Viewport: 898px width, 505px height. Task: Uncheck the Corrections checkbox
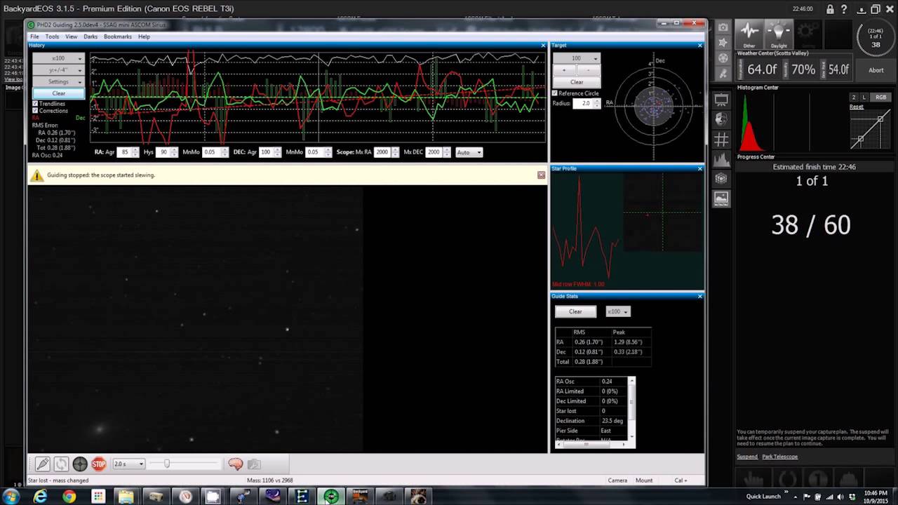35,111
